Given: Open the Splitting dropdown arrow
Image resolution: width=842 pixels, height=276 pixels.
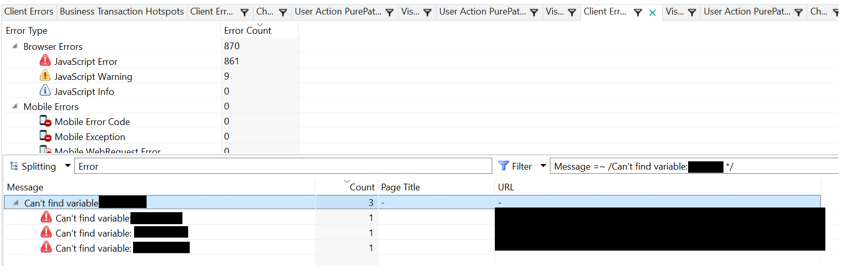Looking at the screenshot, I should pos(68,166).
